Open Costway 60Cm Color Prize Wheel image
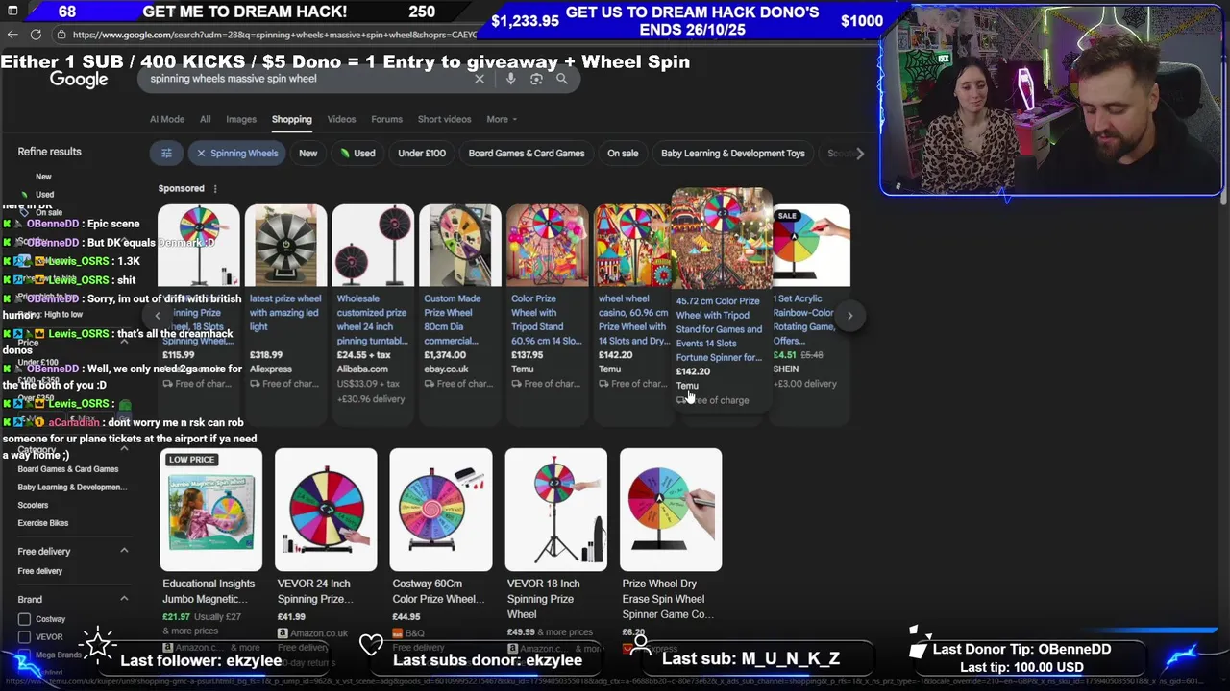This screenshot has height=691, width=1230. pyautogui.click(x=441, y=510)
